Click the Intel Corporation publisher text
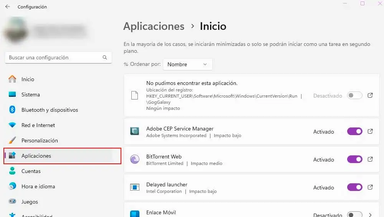 (x=164, y=191)
